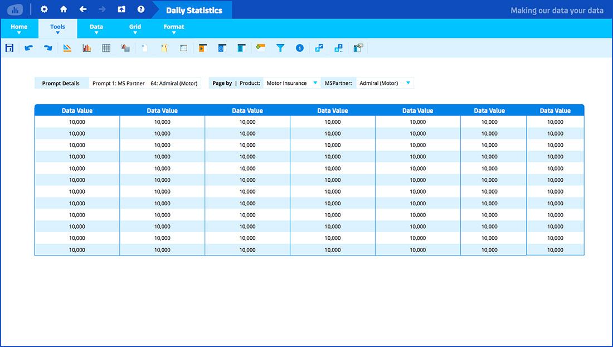613x347 pixels.
Task: Click the back arrow in top bar
Action: coord(83,9)
